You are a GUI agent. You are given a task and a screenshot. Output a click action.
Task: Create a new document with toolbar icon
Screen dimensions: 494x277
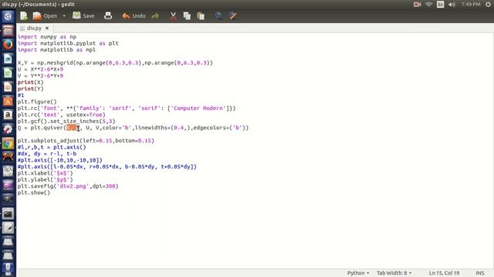point(24,15)
